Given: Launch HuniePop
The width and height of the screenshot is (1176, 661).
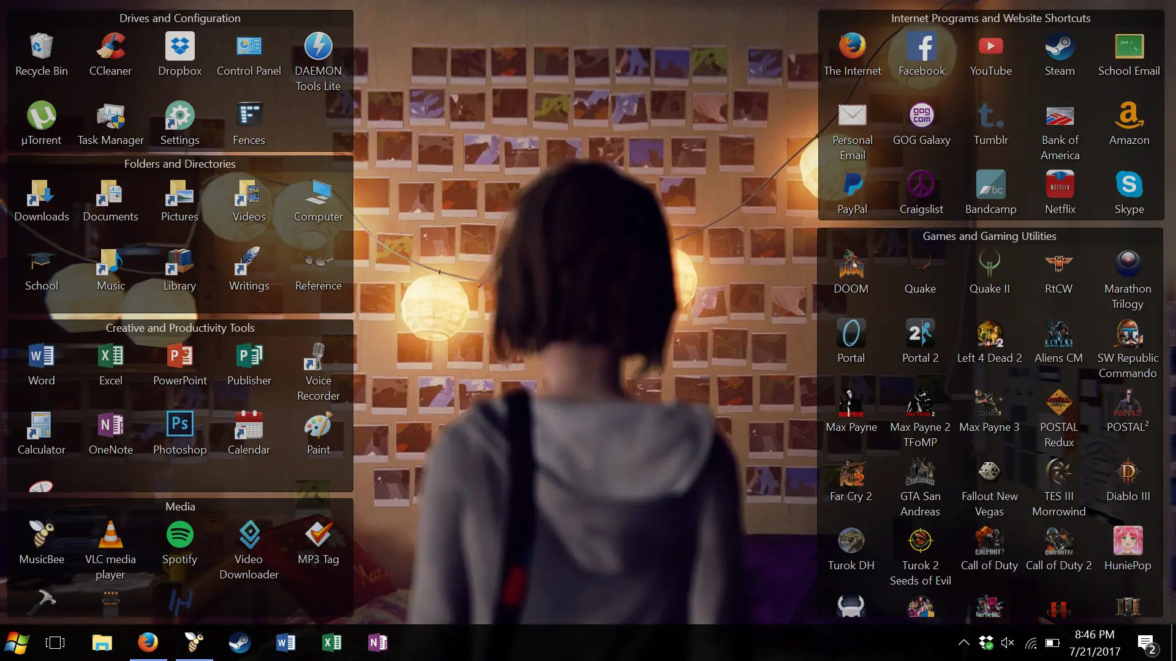Looking at the screenshot, I should pyautogui.click(x=1128, y=550).
